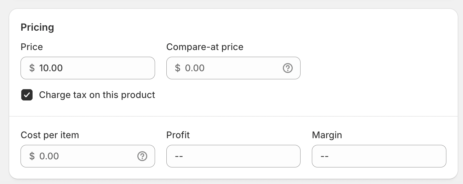Click the Cost per item label
The width and height of the screenshot is (463, 184).
coord(50,135)
